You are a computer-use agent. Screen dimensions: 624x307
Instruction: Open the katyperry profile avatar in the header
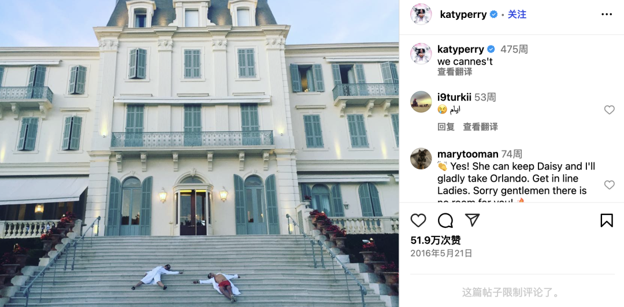421,14
